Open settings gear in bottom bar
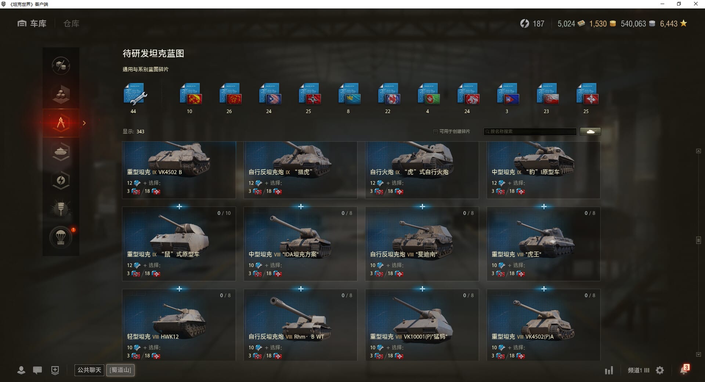 pos(660,370)
